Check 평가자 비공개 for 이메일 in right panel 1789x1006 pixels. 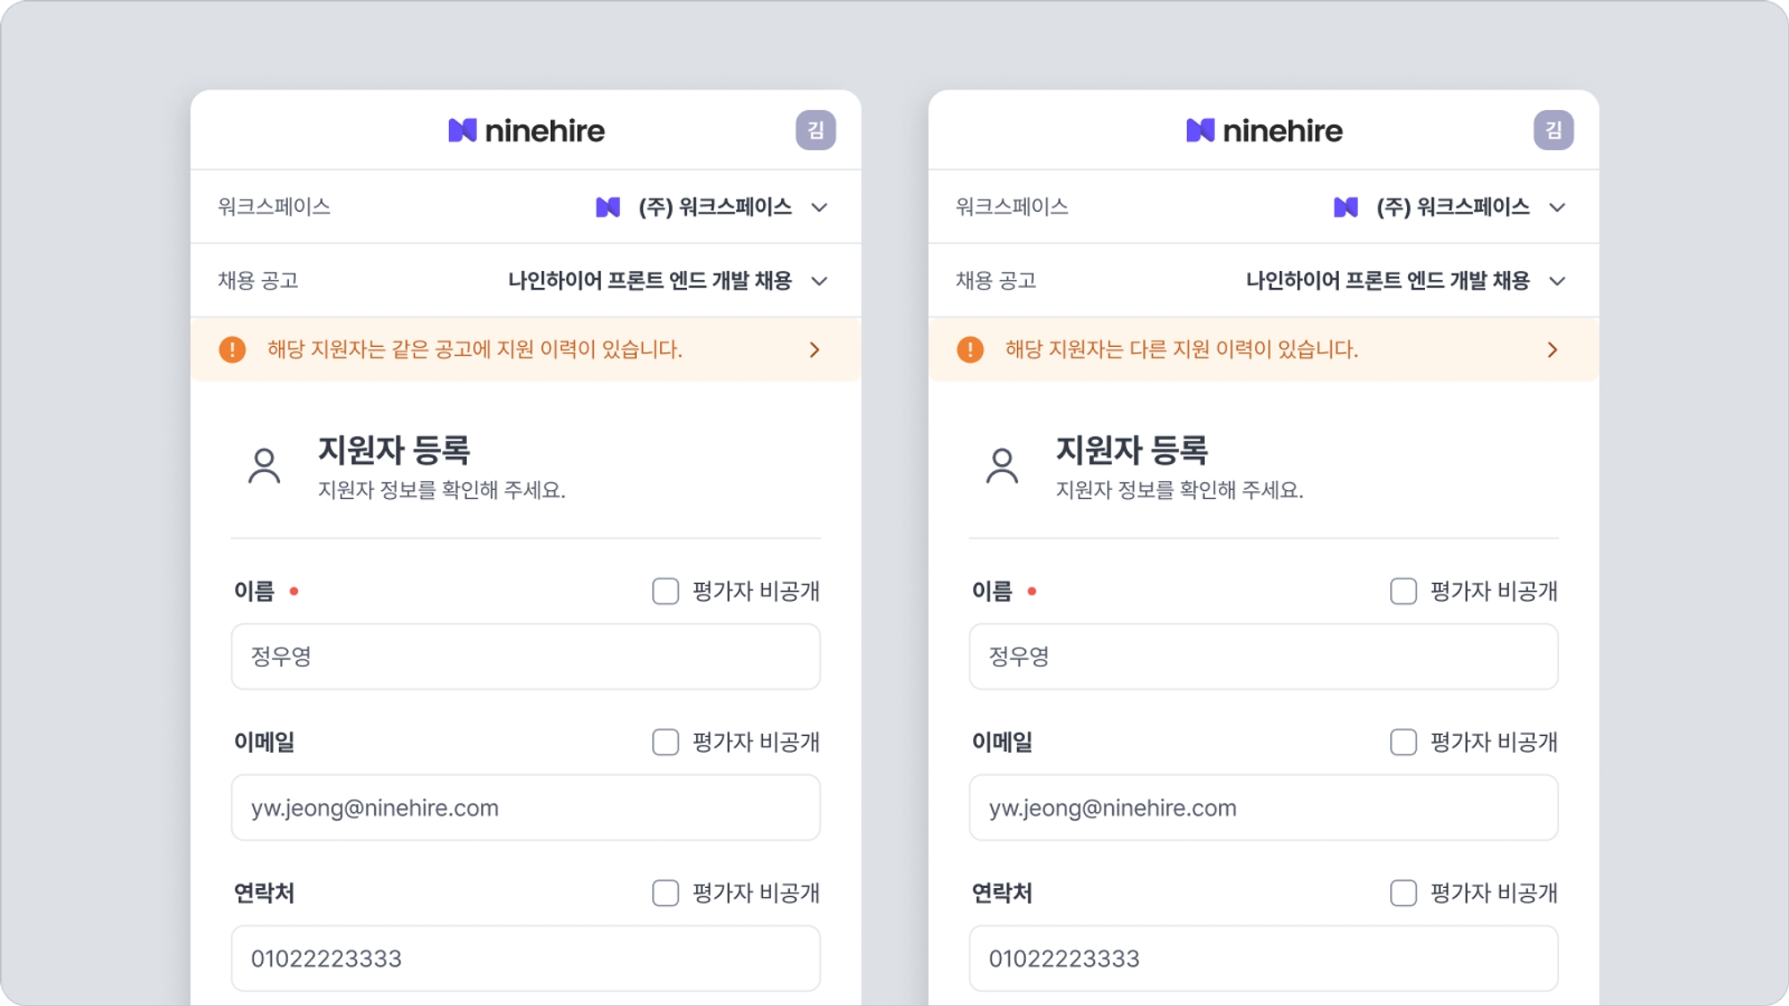click(1403, 742)
